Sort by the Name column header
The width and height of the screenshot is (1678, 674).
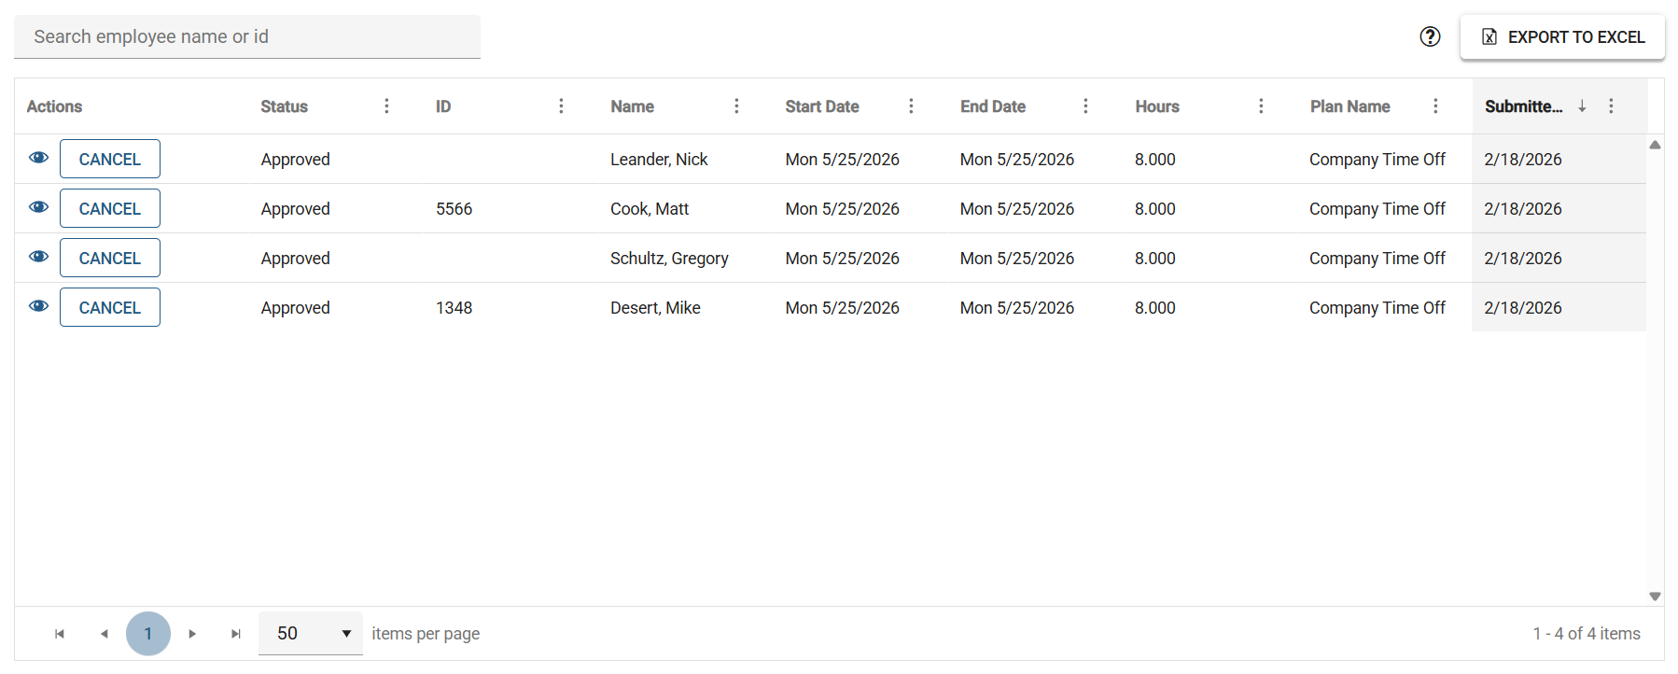pyautogui.click(x=632, y=106)
